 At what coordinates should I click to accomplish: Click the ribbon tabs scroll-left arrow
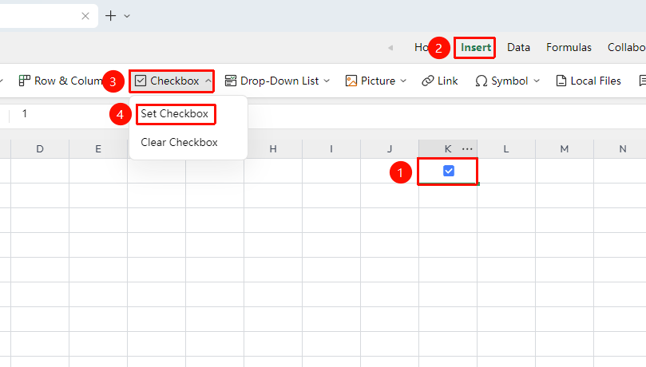click(x=390, y=48)
